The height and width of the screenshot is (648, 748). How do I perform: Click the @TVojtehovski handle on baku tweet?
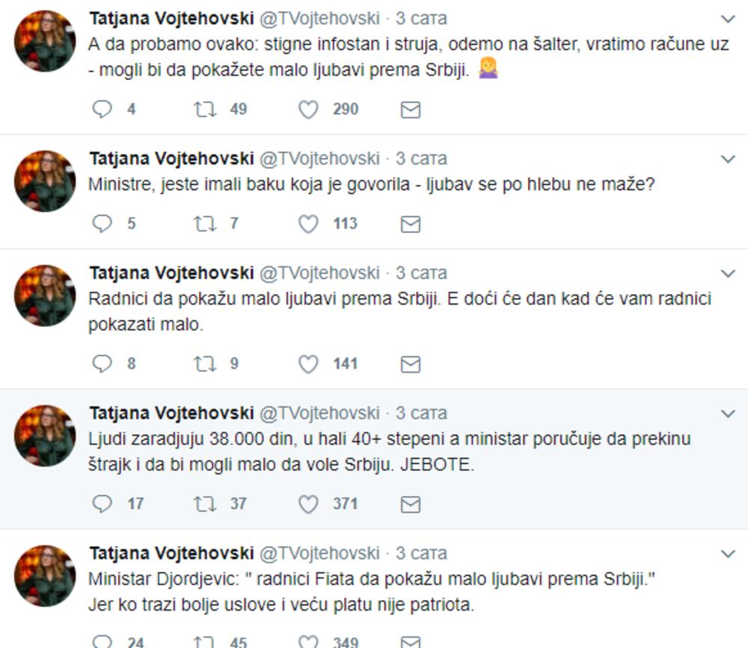(319, 159)
